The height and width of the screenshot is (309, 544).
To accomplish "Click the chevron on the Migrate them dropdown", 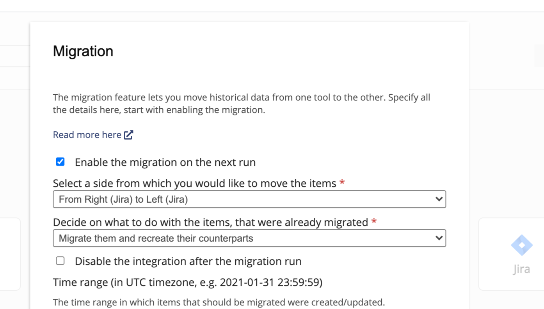I will (439, 238).
